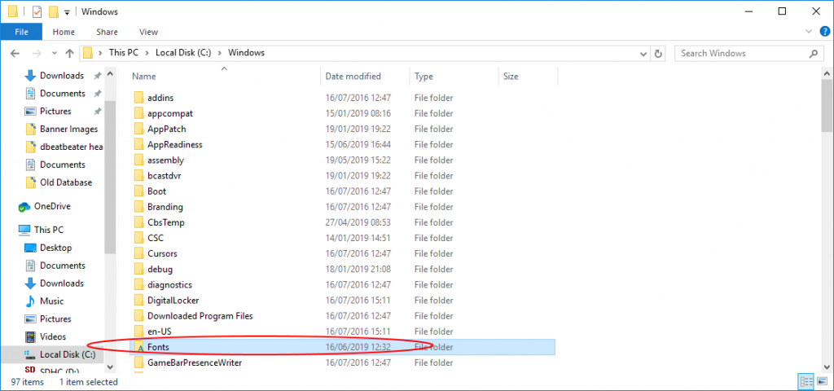Open Music under This PC
This screenshot has width=834, height=391.
51,301
